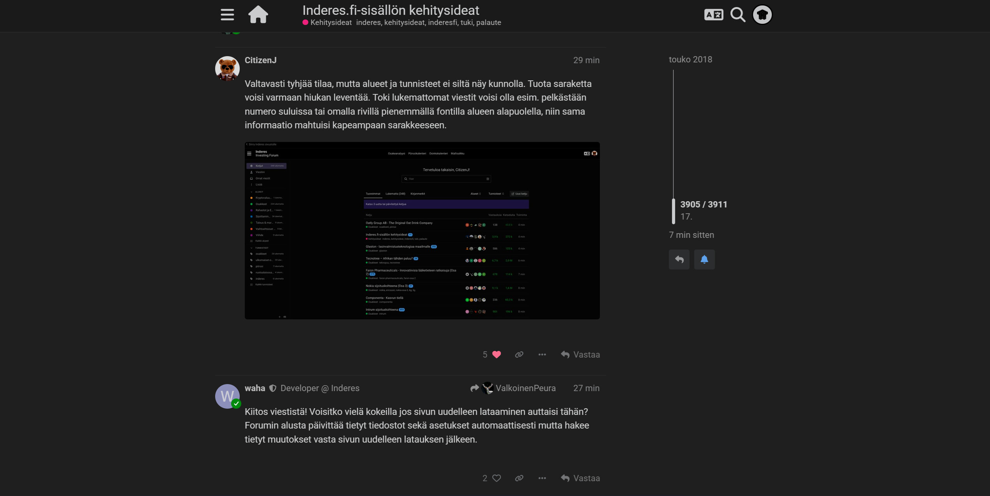Show more actions on CitizenJ's post
This screenshot has width=990, height=496.
542,354
